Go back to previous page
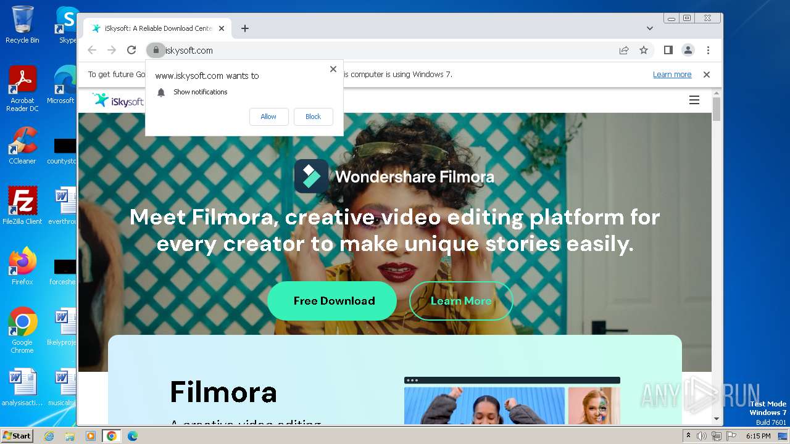Screen dimensions: 790x444 click(92, 50)
